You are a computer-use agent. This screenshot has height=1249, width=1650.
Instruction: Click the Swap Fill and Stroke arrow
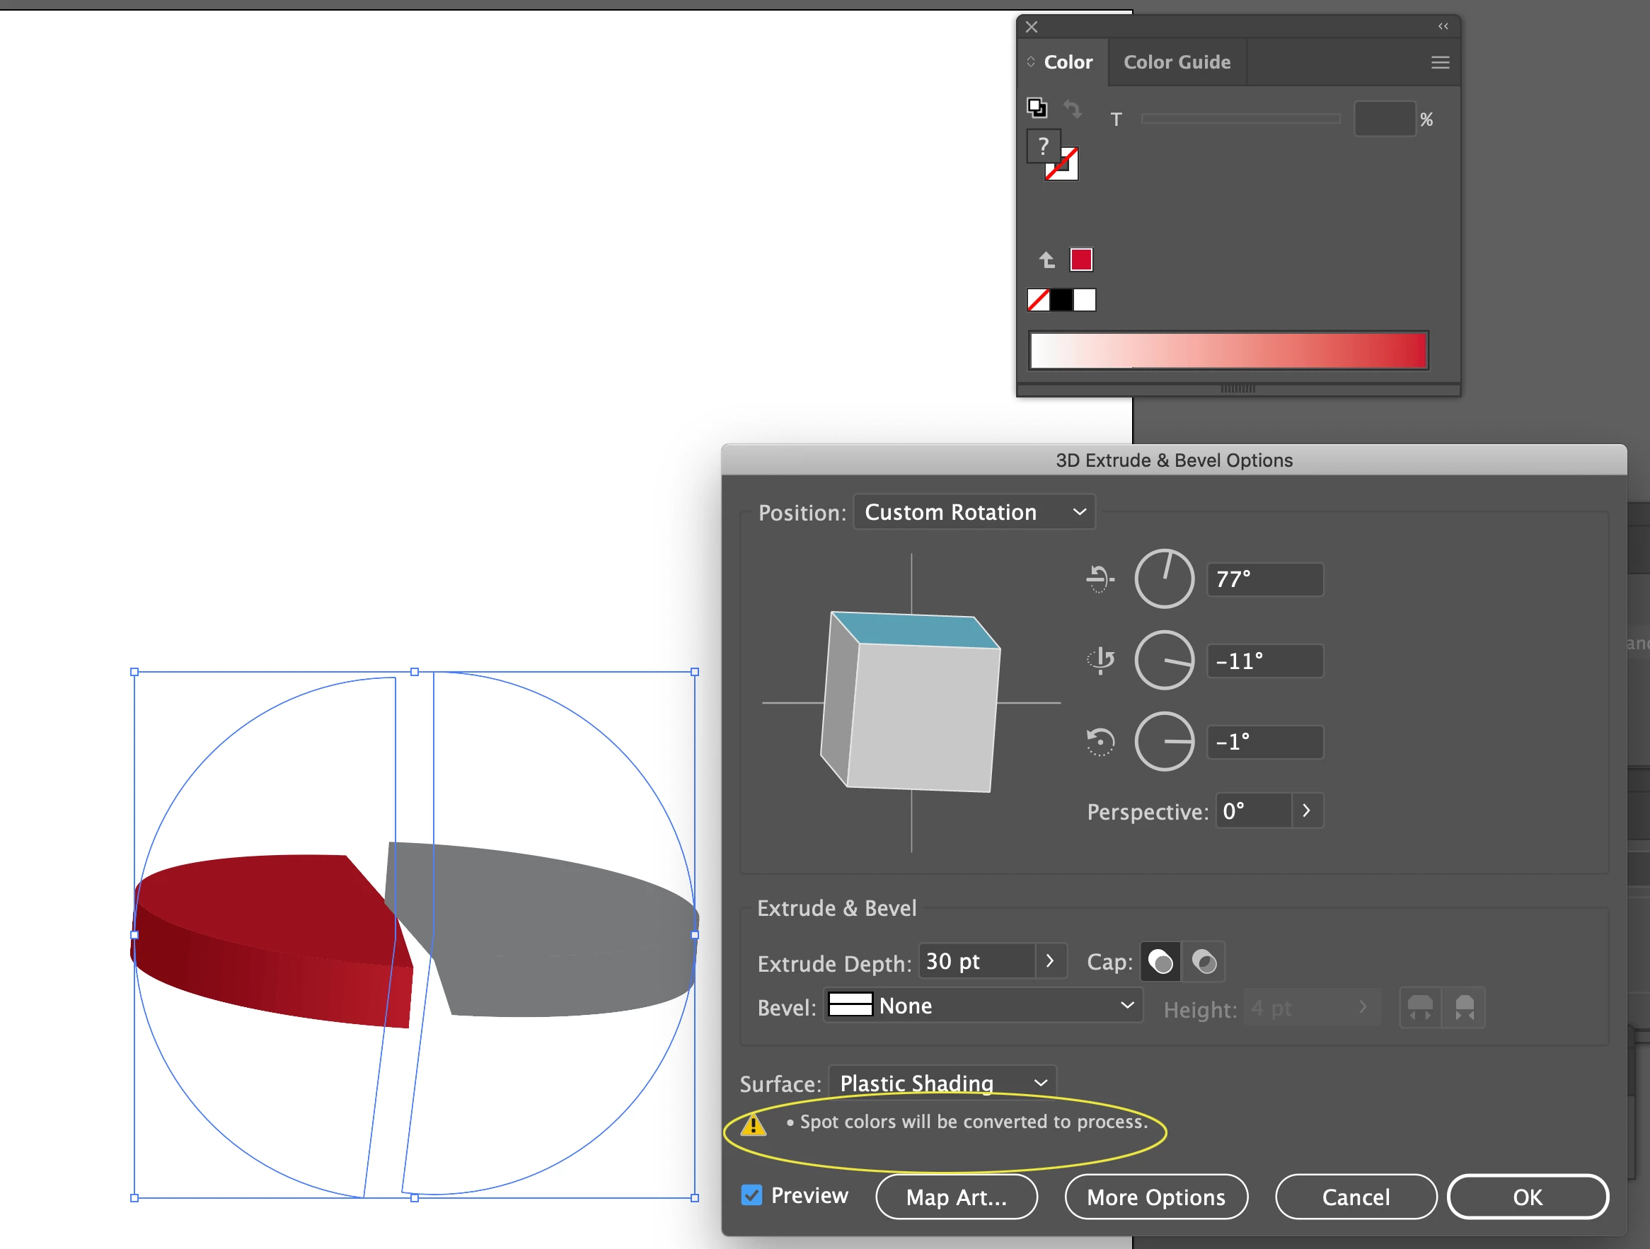click(x=1072, y=109)
